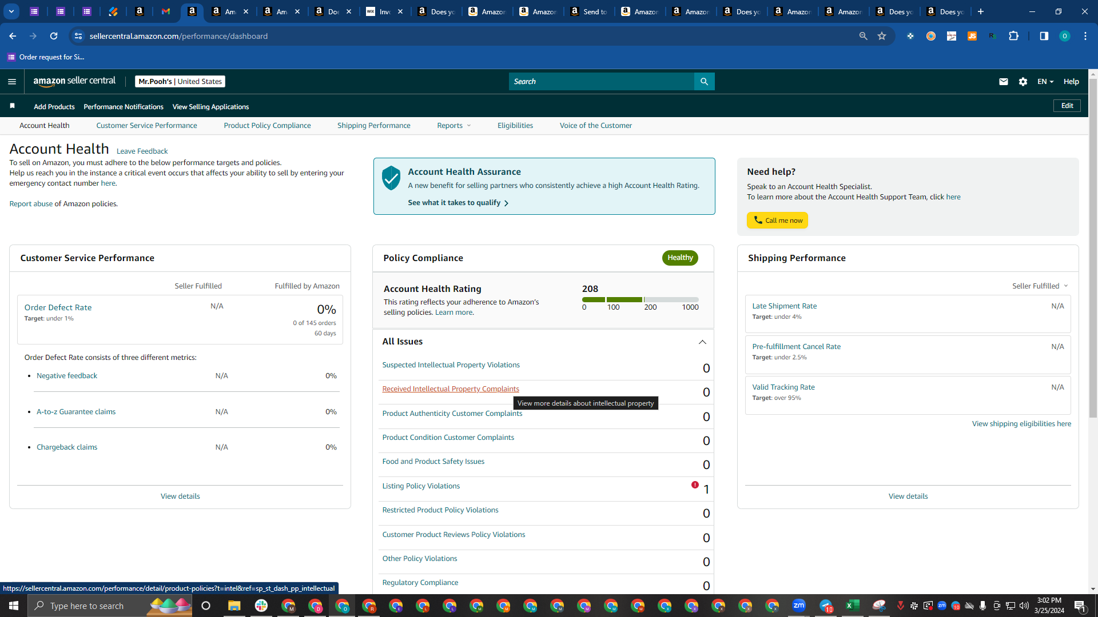Click the Edit button
The width and height of the screenshot is (1098, 617).
point(1067,106)
